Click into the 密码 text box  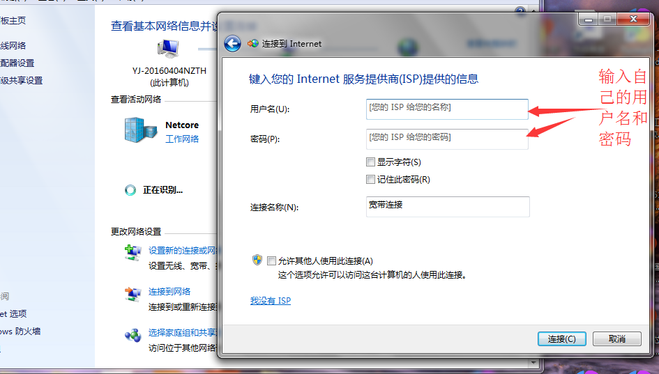447,139
